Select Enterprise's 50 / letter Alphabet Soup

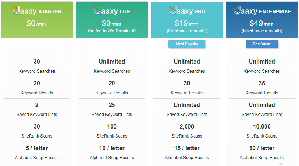click(x=262, y=148)
